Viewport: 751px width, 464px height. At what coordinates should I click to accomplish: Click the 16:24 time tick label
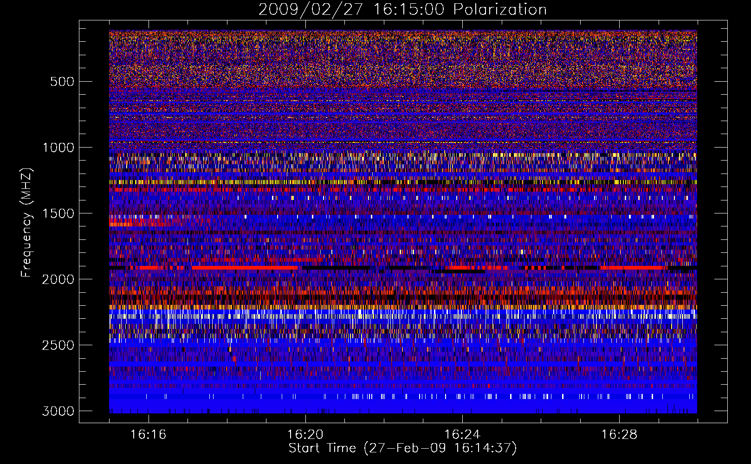(x=462, y=435)
